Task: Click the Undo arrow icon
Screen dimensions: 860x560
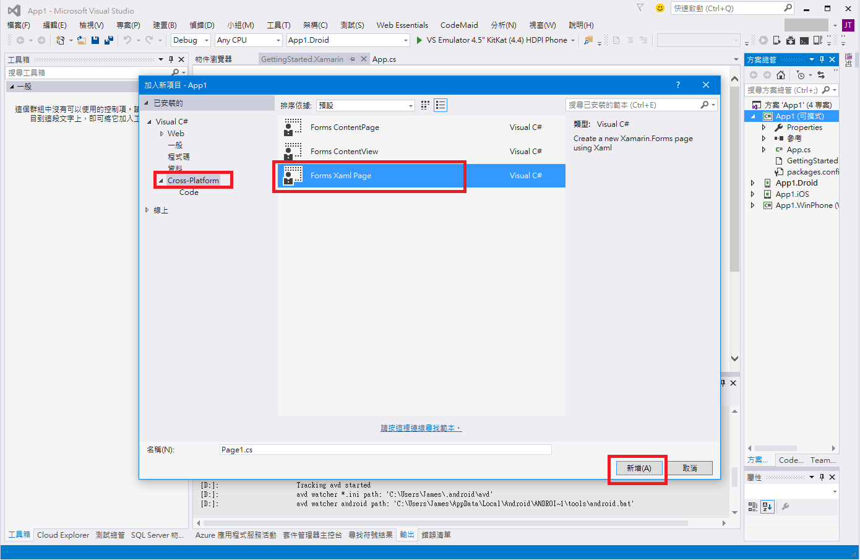Action: click(x=127, y=40)
